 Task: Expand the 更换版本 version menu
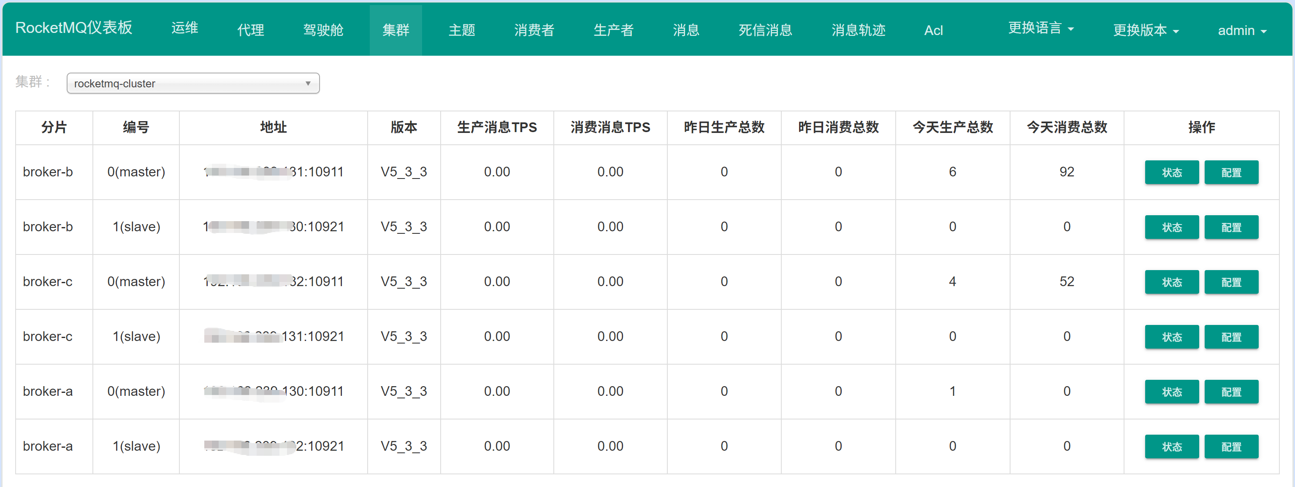[x=1145, y=30]
